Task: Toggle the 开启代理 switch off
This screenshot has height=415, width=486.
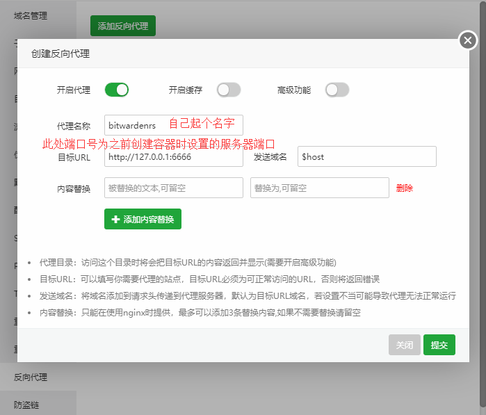Action: 117,90
